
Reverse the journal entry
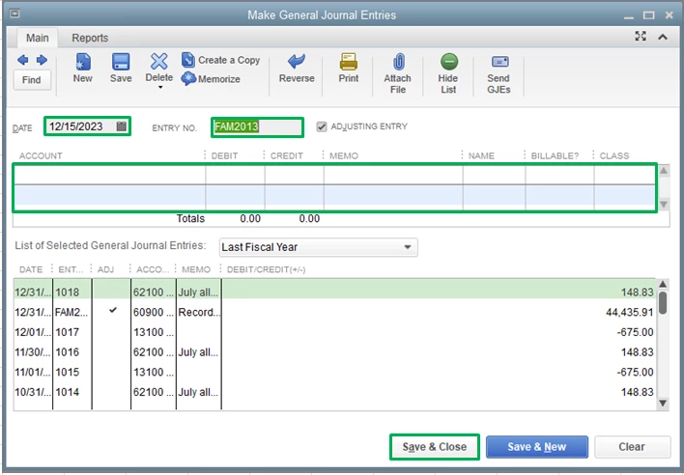(297, 62)
